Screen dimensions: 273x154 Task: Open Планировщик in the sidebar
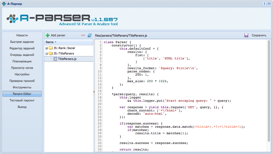point(22,61)
